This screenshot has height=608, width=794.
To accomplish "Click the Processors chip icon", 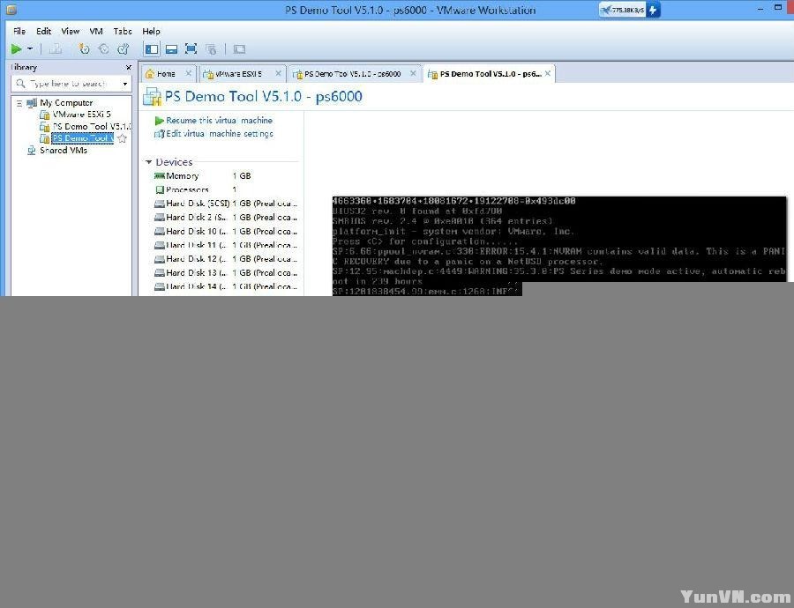I will (x=160, y=189).
